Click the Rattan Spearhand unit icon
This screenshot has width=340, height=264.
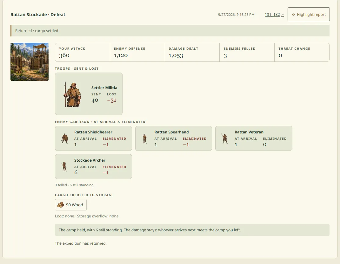pos(145,138)
